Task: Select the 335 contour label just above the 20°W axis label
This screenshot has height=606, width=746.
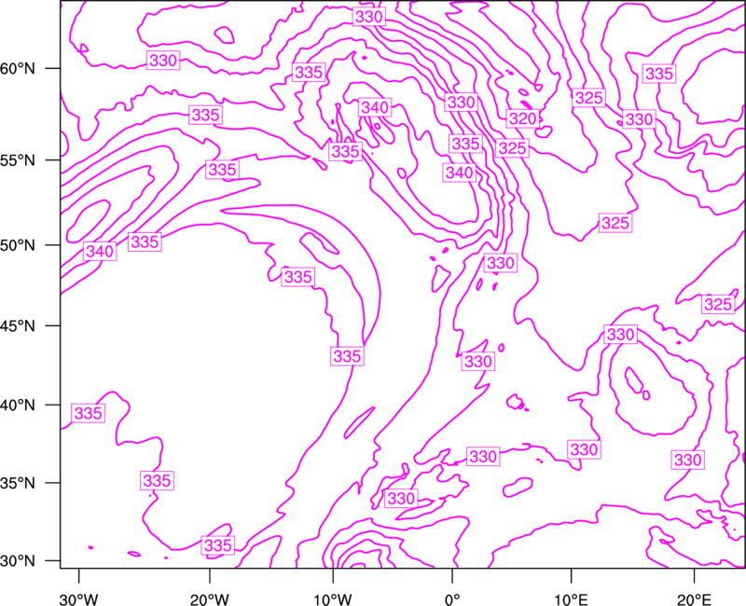Action: tap(218, 545)
